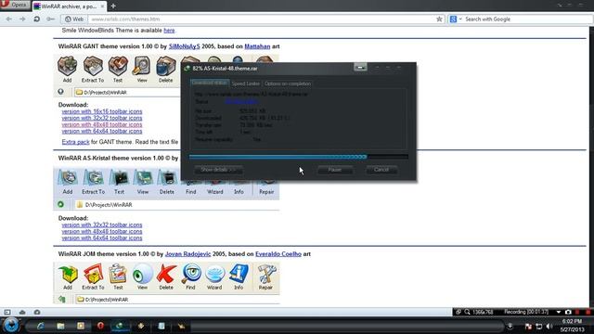Image resolution: width=594 pixels, height=334 pixels.
Task: Click the Add icon in AS-Kristal theme preview
Action: click(x=68, y=177)
